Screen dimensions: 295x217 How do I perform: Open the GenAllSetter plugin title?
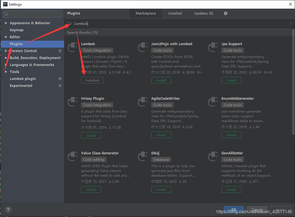point(232,153)
